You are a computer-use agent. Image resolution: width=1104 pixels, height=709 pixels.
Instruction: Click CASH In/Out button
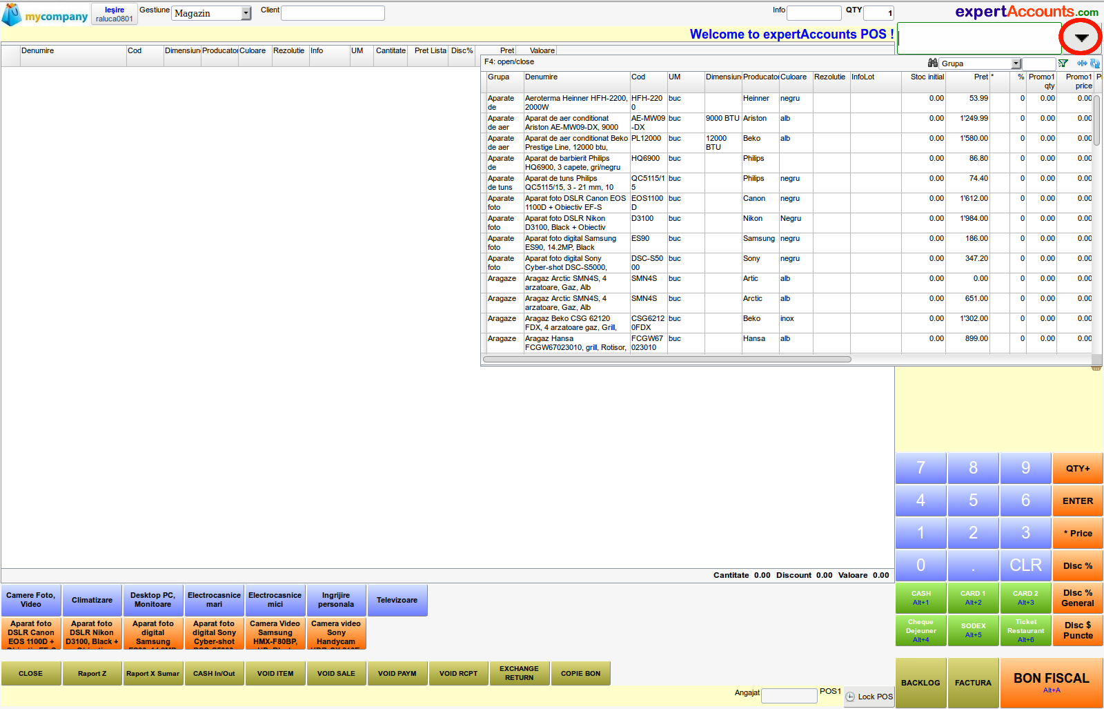click(x=214, y=673)
